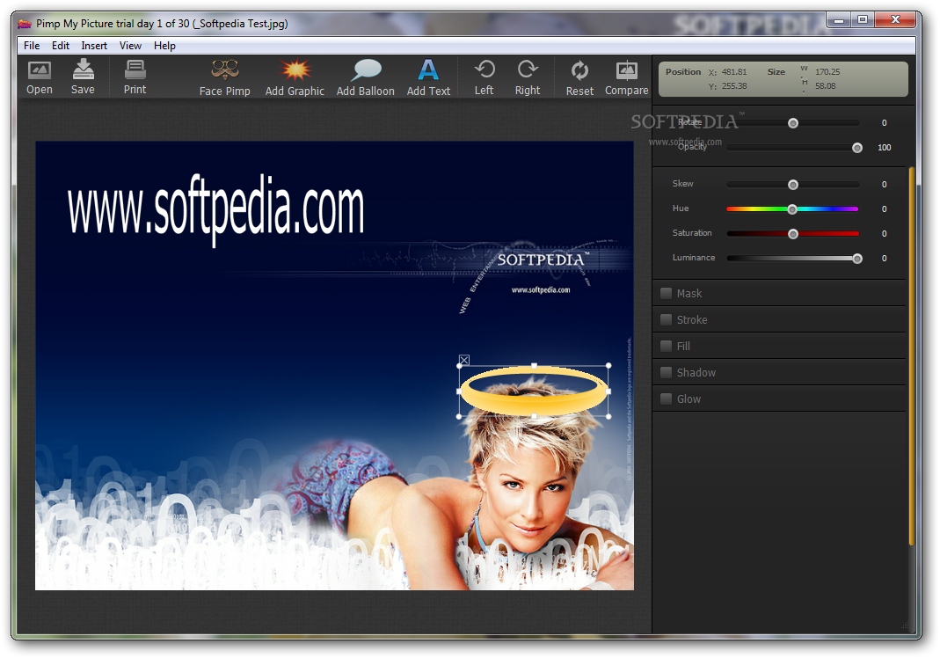Click the Luminance slider handle
This screenshot has height=658, width=940.
tap(857, 258)
